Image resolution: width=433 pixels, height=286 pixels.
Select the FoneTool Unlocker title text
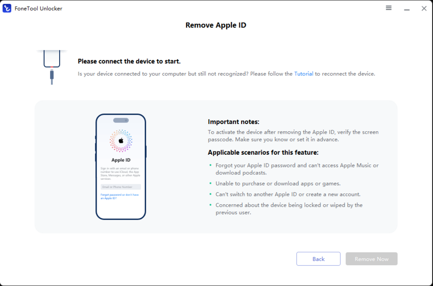pyautogui.click(x=37, y=8)
